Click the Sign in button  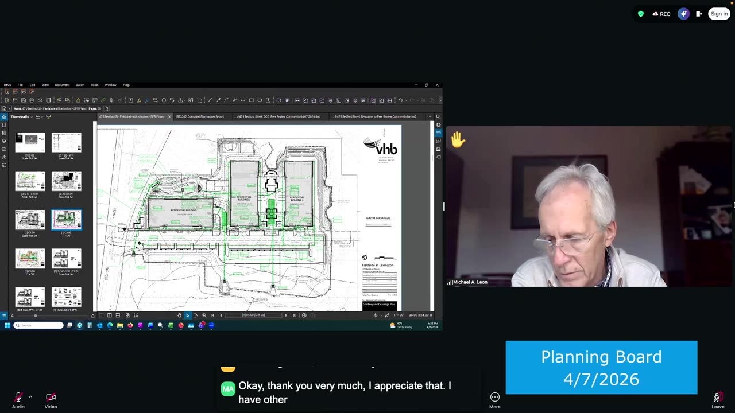[x=719, y=14]
